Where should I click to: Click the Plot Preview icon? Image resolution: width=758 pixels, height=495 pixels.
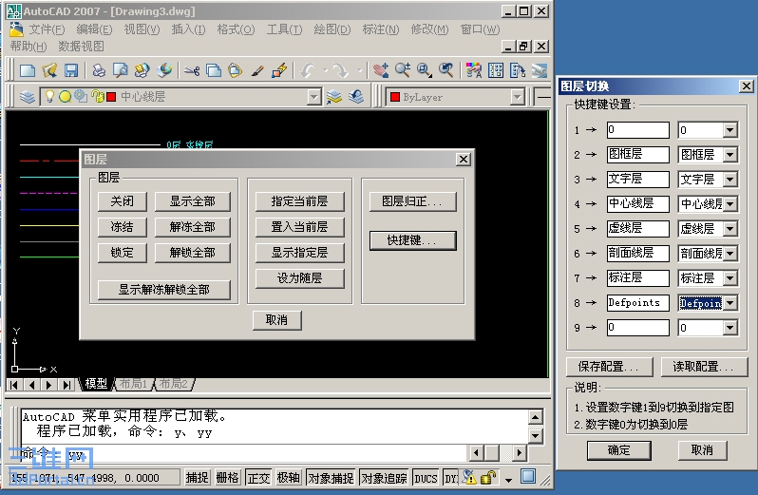pyautogui.click(x=121, y=71)
